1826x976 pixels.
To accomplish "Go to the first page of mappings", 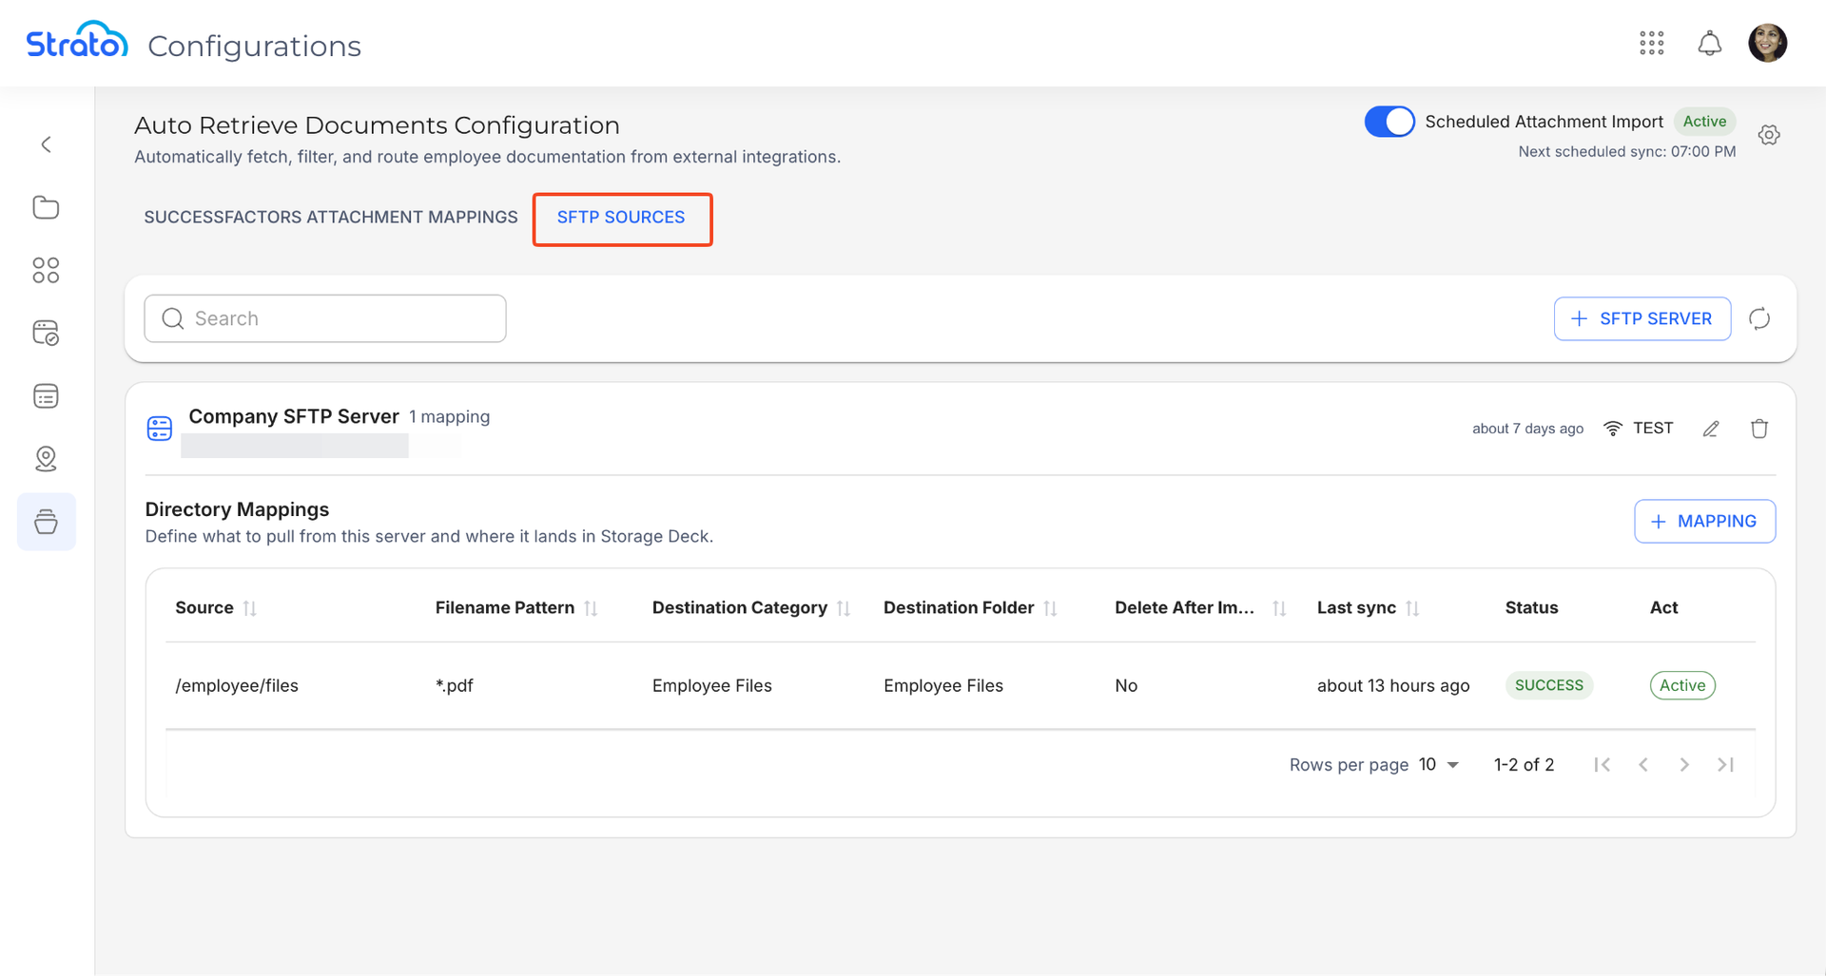I will 1603,764.
